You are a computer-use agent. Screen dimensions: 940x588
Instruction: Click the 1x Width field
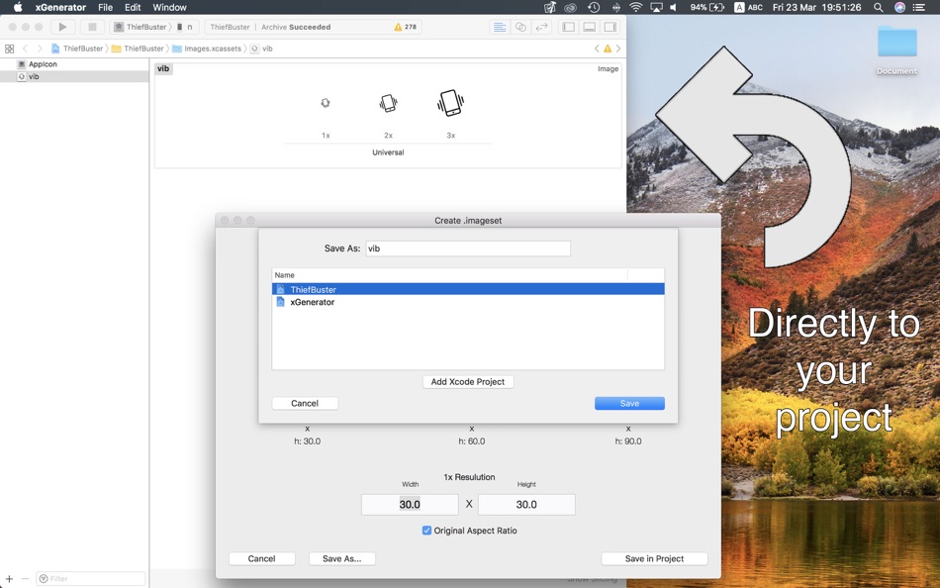point(410,505)
